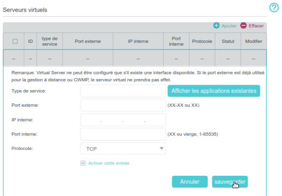Screen dimensions: 282x196
Task: Click the Ajouter plus icon
Action: (217, 25)
